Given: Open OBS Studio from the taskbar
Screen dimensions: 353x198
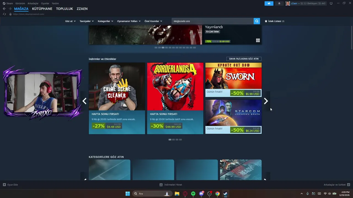Looking at the screenshot, I should coord(209,194).
